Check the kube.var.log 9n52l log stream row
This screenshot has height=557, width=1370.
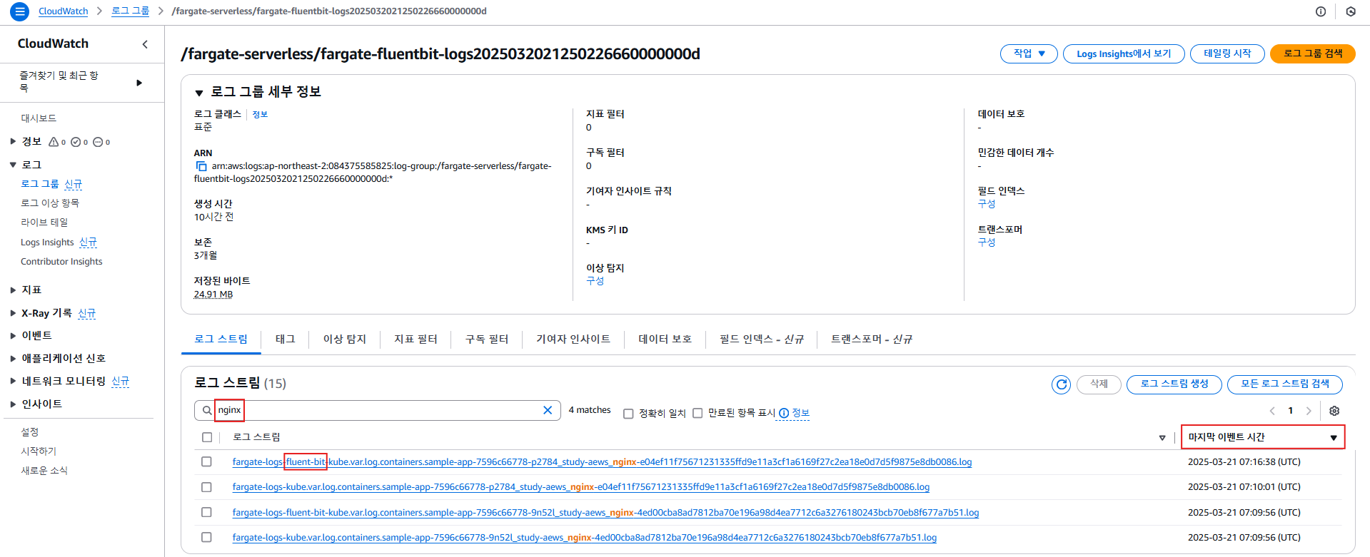coord(206,537)
